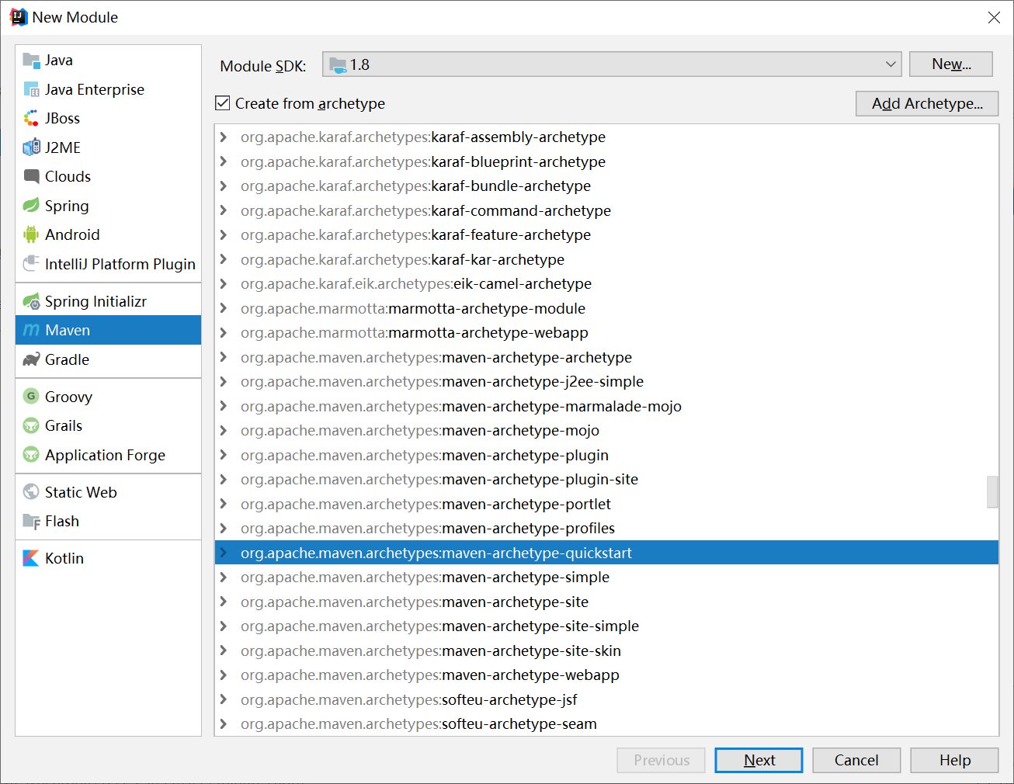Click the Gradle elephant icon
The height and width of the screenshot is (784, 1014).
[x=31, y=359]
